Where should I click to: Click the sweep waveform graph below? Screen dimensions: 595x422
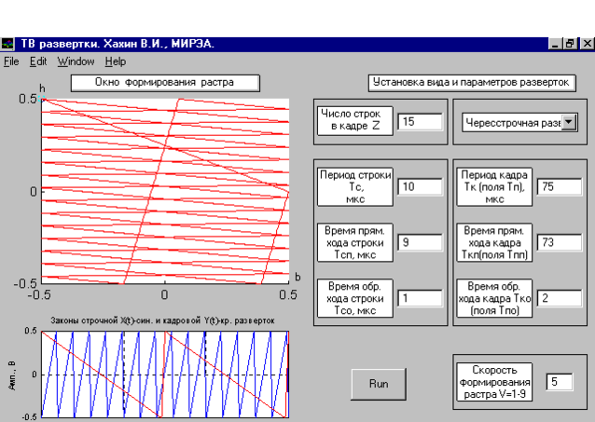click(165, 374)
